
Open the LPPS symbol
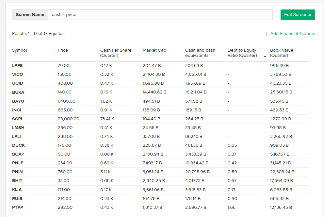click(x=17, y=65)
